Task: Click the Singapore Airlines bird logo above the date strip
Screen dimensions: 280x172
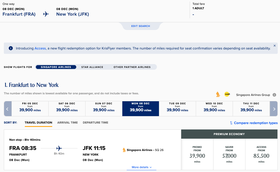Action: (x=218, y=95)
